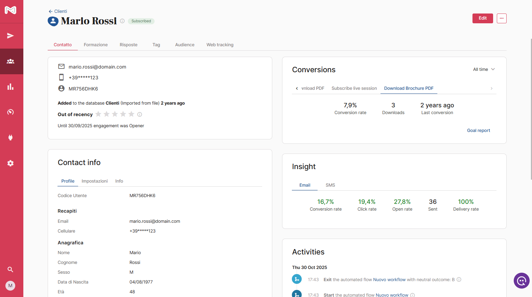Screen dimensions: 532x297
Task: Click the red Edit button
Action: pyautogui.click(x=482, y=18)
